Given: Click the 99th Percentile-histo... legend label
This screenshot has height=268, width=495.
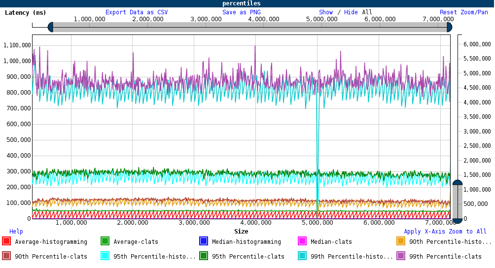Looking at the screenshot, I should click(x=352, y=257).
